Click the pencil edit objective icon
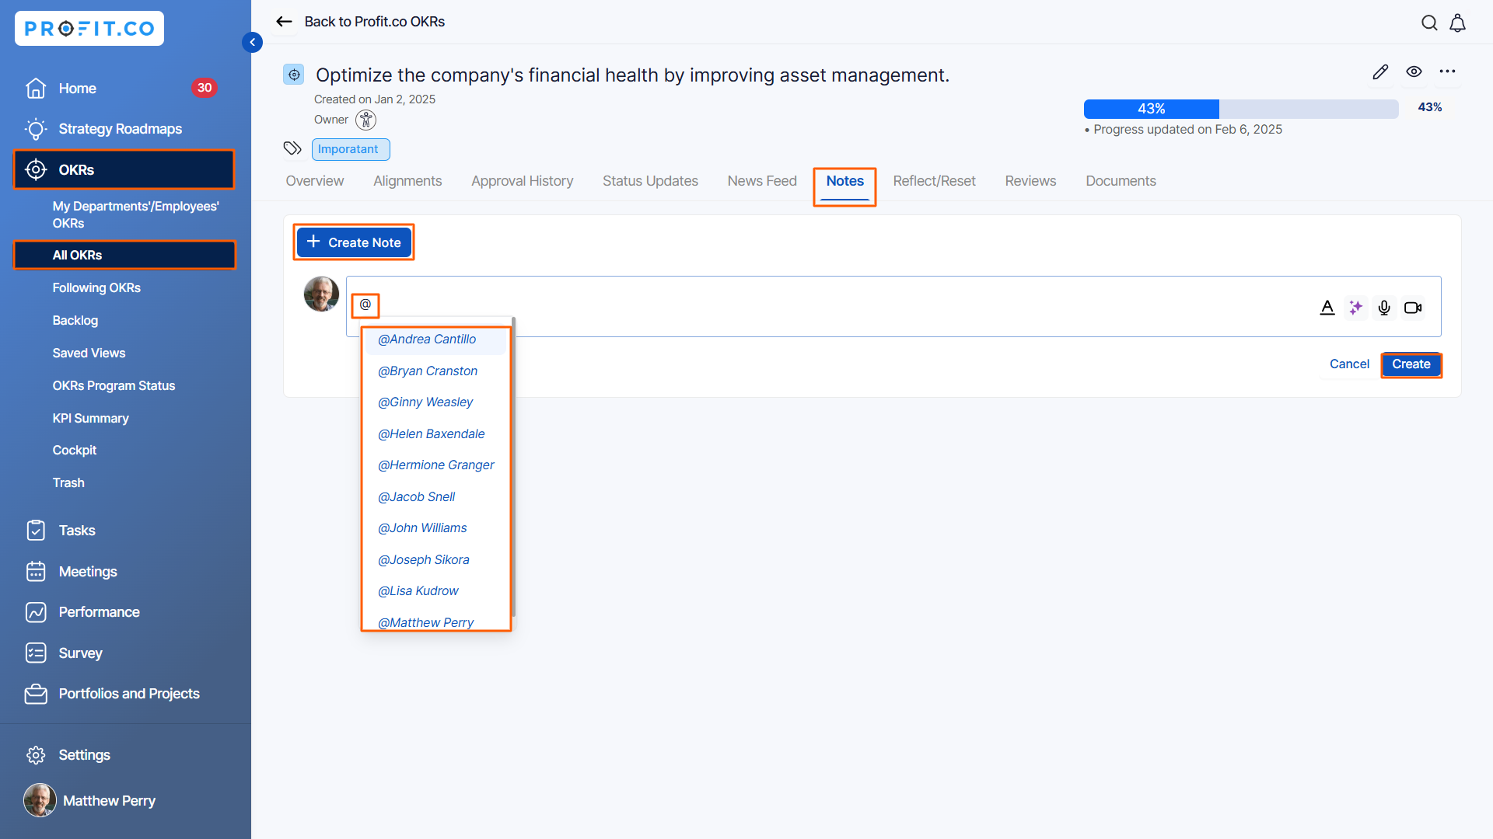 coord(1380,72)
